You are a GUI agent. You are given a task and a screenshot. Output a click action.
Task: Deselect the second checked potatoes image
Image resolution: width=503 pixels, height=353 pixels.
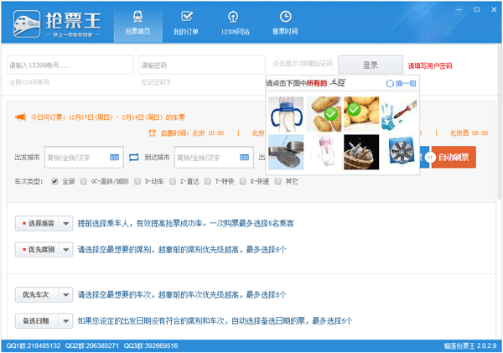(x=361, y=114)
